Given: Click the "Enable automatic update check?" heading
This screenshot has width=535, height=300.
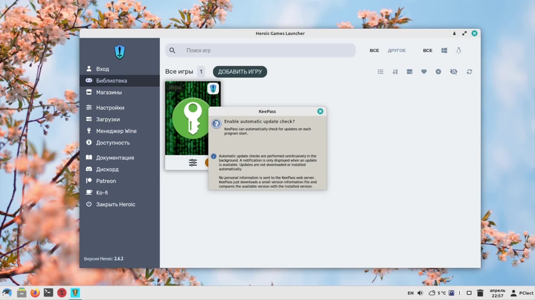Looking at the screenshot, I should [x=259, y=121].
